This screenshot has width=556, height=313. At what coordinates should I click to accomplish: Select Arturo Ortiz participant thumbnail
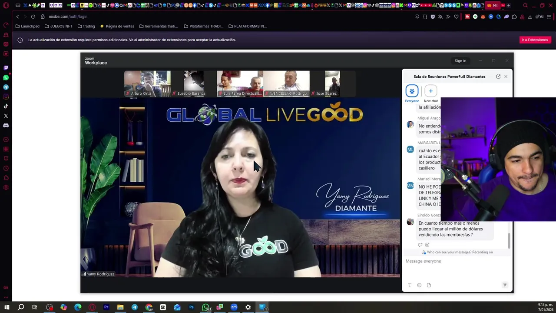point(147,83)
